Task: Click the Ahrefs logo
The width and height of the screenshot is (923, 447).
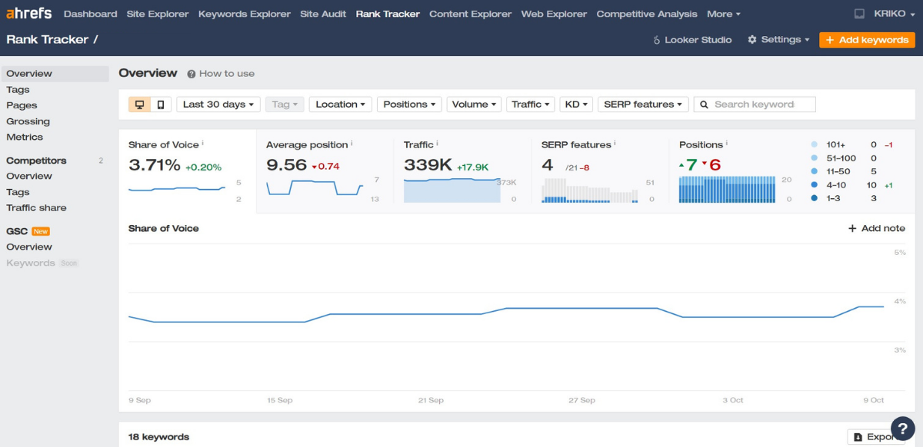Action: point(29,14)
